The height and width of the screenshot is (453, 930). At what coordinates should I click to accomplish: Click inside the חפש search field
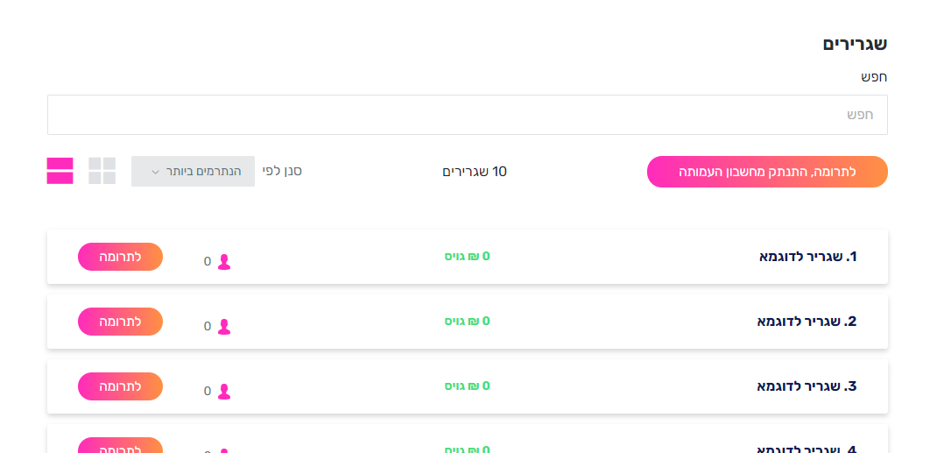[x=468, y=115]
